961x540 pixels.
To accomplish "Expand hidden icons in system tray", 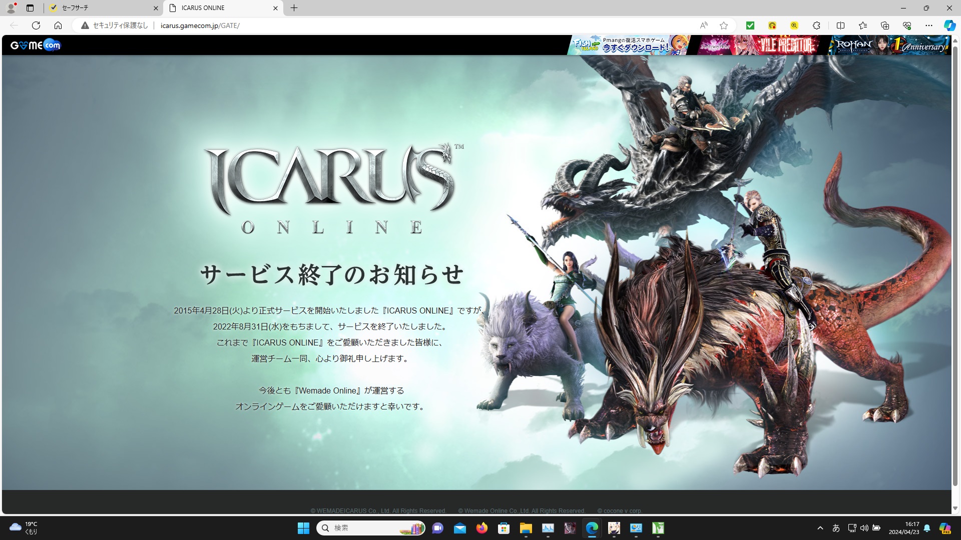I will pos(820,527).
